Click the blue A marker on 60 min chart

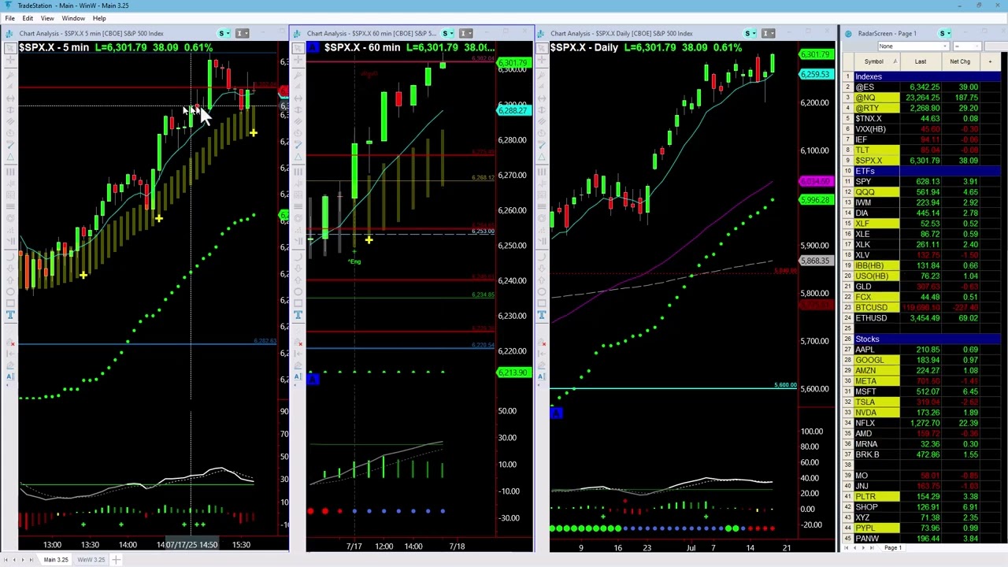click(313, 380)
